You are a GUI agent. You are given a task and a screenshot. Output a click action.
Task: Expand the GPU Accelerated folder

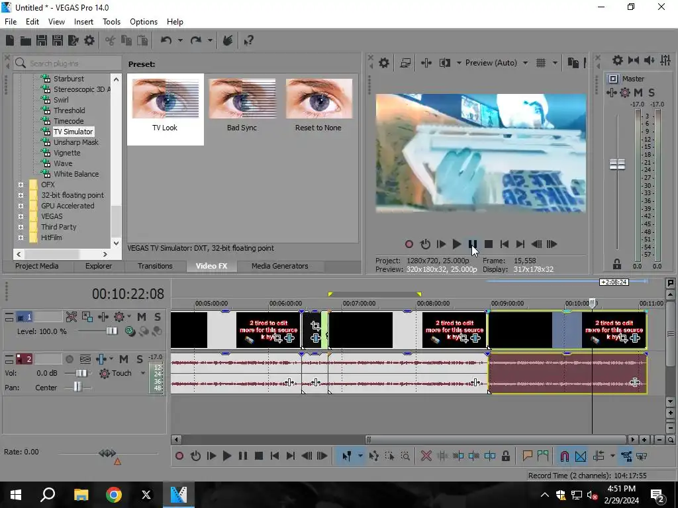click(x=21, y=206)
